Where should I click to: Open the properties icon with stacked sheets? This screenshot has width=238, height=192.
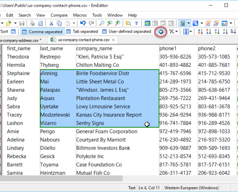click(216, 24)
